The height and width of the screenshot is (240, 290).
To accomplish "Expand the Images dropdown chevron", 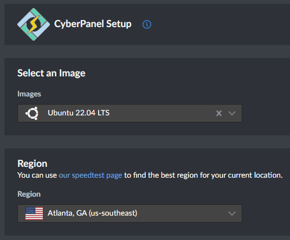I will coord(232,113).
